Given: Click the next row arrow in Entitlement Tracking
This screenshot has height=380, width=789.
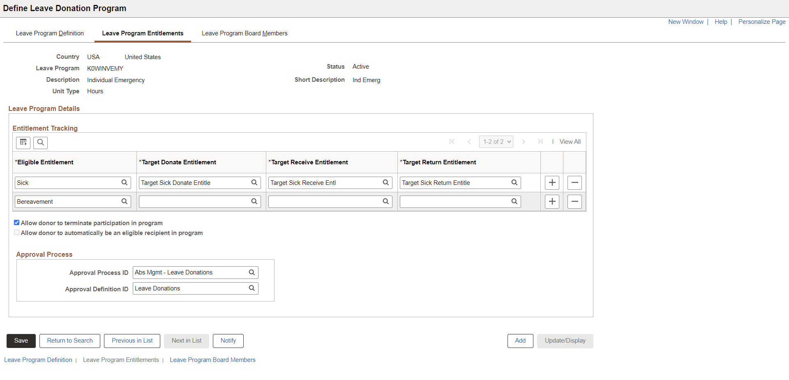Looking at the screenshot, I should [x=524, y=141].
